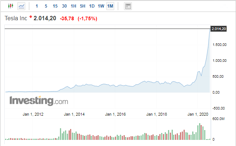Switch to candlestick chart type

coord(11,6)
